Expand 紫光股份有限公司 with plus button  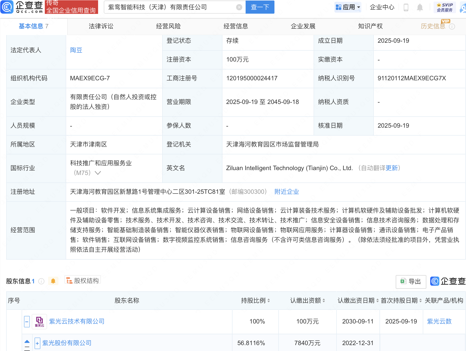37,343
